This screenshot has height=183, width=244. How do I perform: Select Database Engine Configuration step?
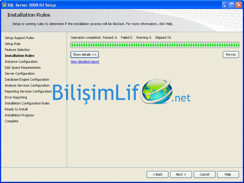(x=27, y=79)
